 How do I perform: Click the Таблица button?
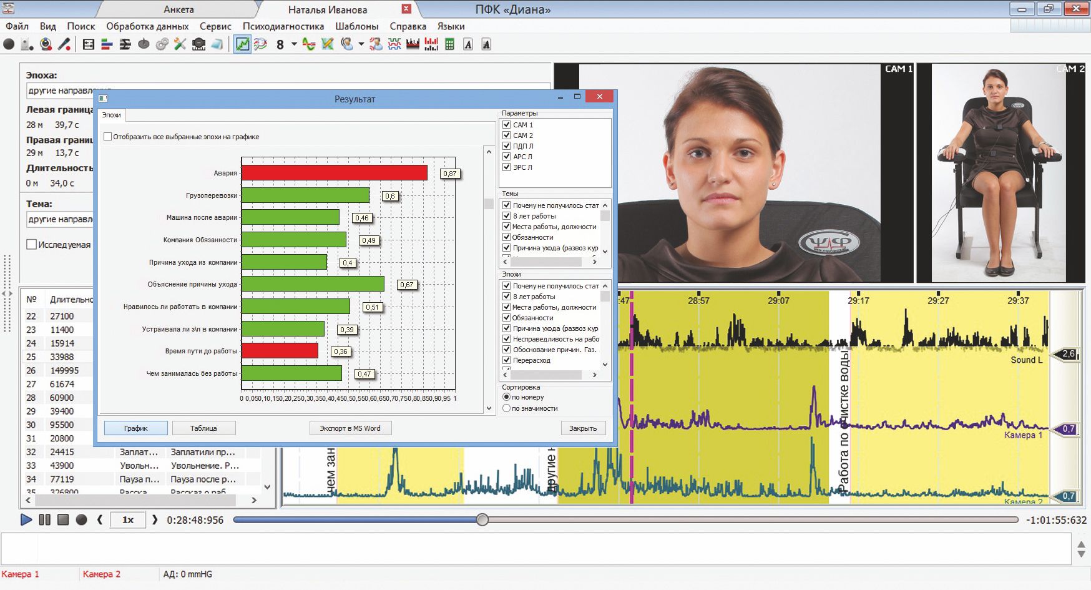click(203, 428)
